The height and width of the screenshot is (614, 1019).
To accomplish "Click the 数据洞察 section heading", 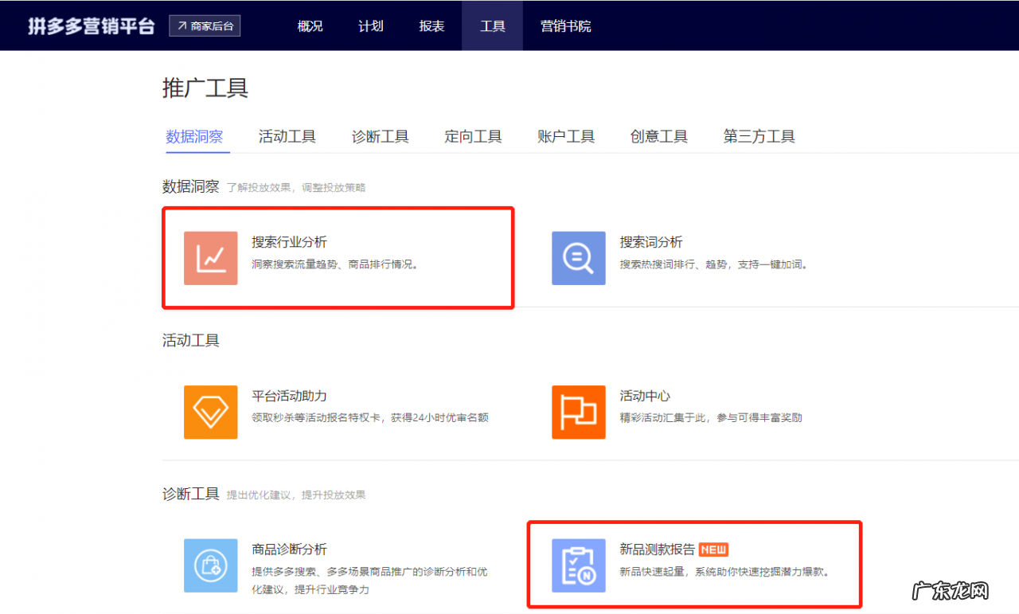I will click(x=190, y=185).
